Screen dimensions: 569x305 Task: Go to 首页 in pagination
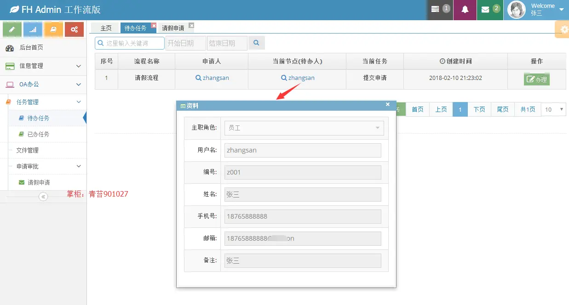pos(418,109)
